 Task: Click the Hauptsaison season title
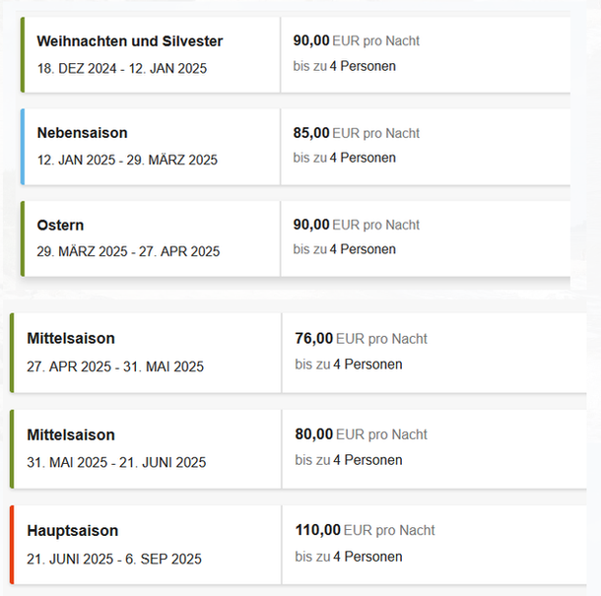[73, 531]
